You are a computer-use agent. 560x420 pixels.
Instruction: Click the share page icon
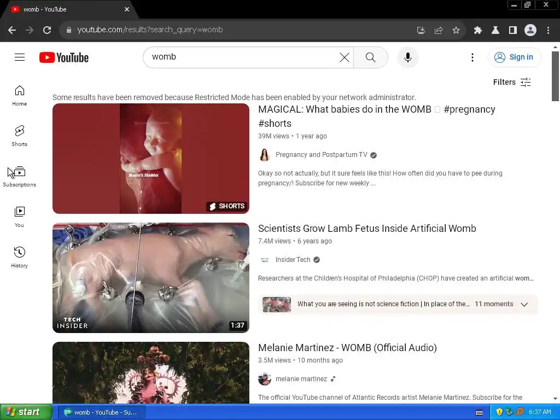(439, 31)
